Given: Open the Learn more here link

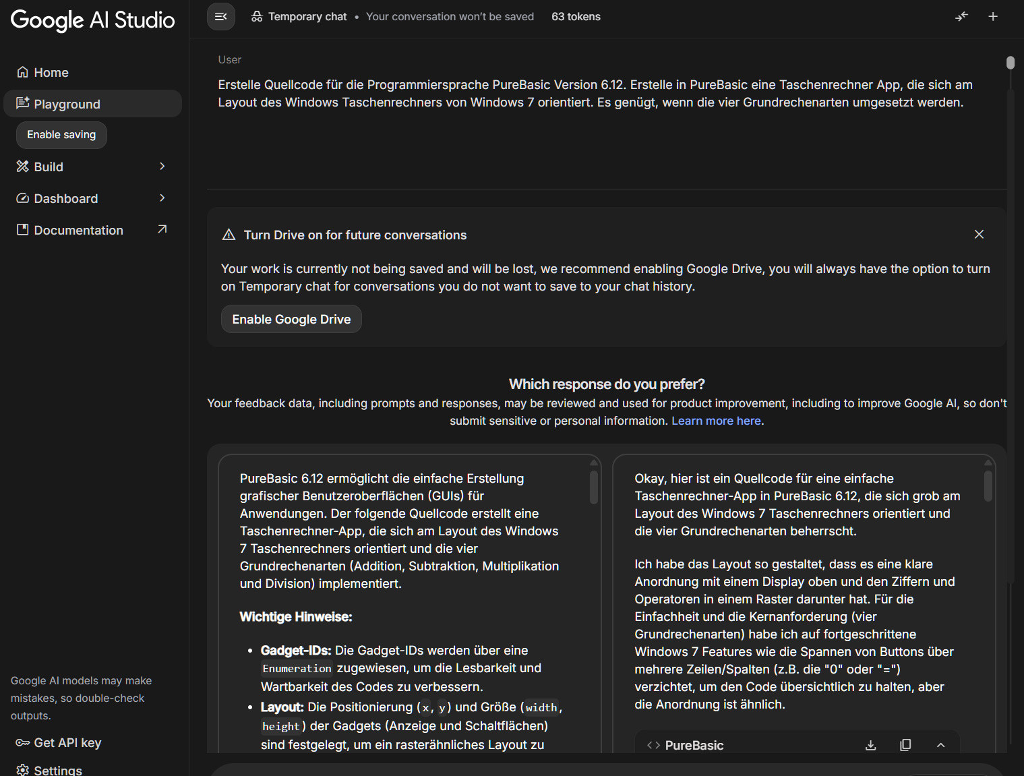Looking at the screenshot, I should point(716,421).
